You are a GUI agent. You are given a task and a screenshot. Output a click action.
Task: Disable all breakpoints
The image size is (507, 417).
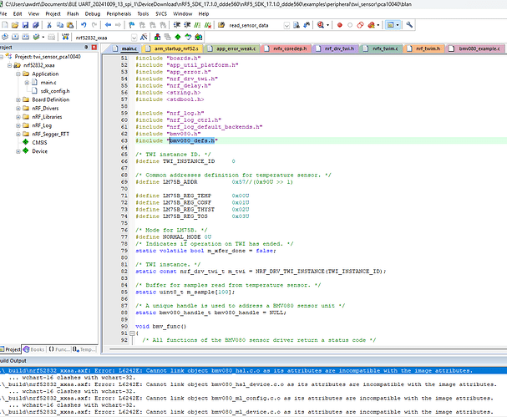[x=360, y=25]
